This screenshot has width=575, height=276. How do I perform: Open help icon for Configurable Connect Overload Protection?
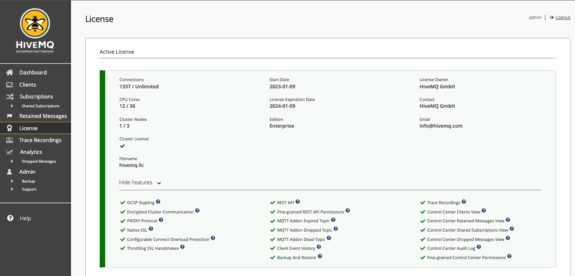click(213, 238)
